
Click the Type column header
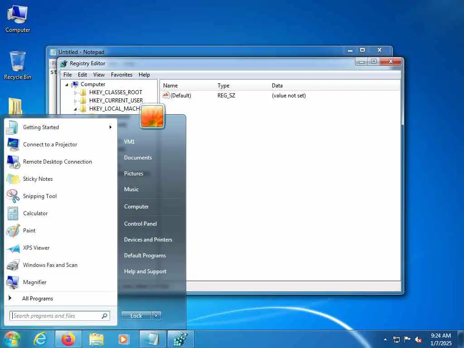(x=242, y=86)
